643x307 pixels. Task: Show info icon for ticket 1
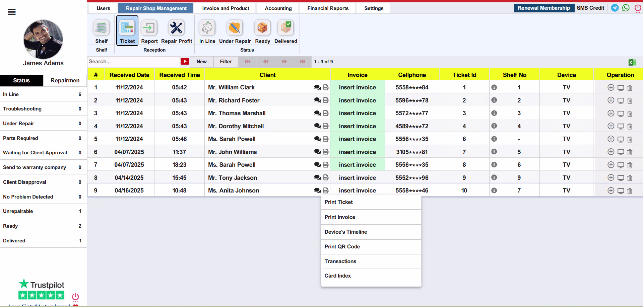click(x=494, y=87)
